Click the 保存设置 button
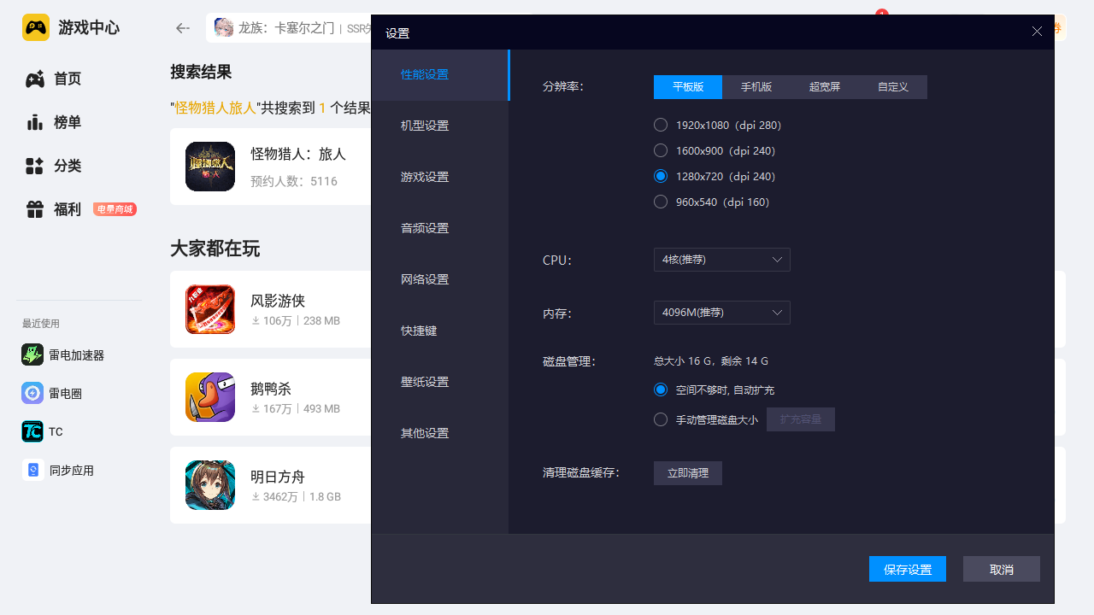This screenshot has width=1094, height=615. click(x=907, y=569)
